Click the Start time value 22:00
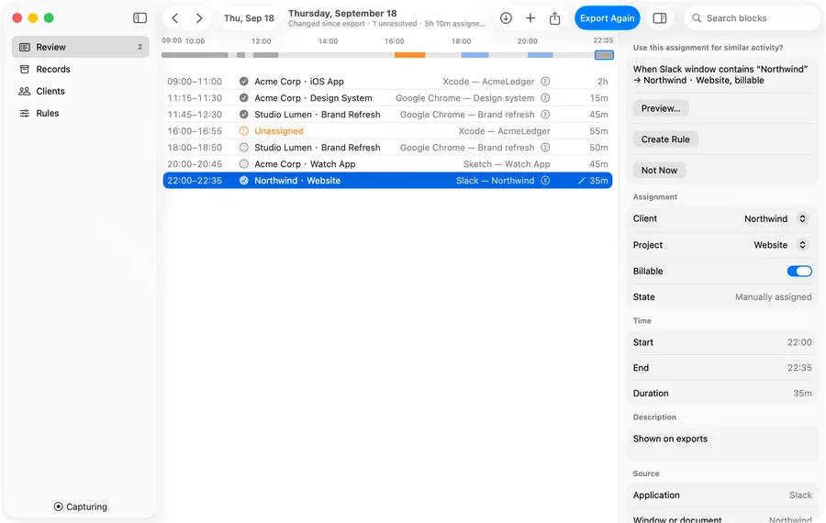 (799, 342)
